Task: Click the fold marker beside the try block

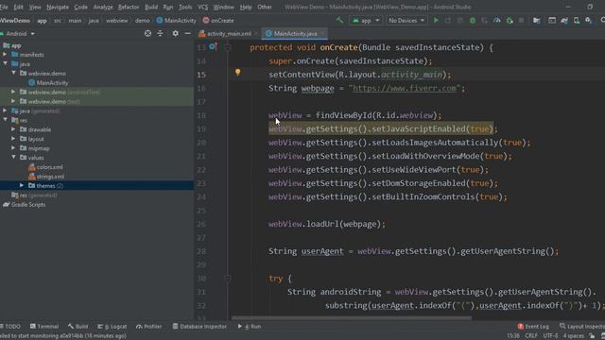Action: pos(228,278)
